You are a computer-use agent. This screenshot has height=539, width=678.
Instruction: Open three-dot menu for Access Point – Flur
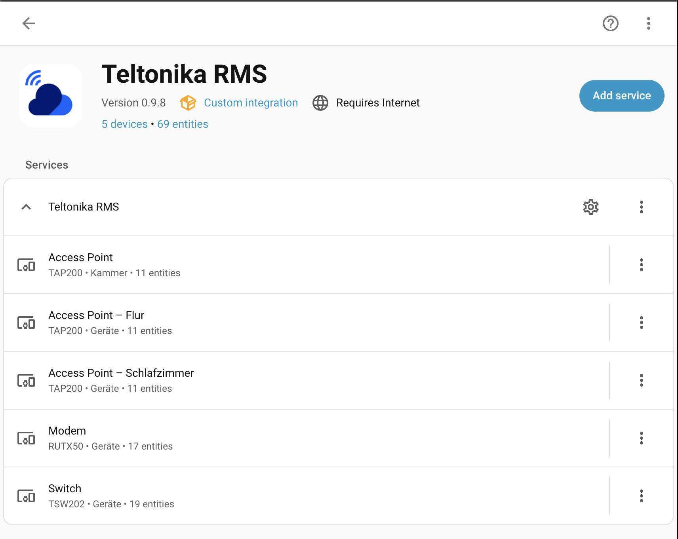click(641, 323)
